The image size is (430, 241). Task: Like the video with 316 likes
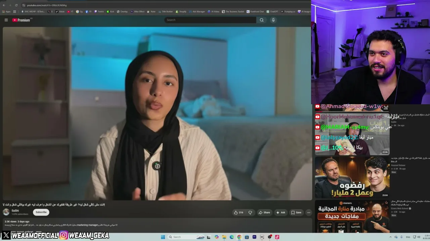point(239,213)
